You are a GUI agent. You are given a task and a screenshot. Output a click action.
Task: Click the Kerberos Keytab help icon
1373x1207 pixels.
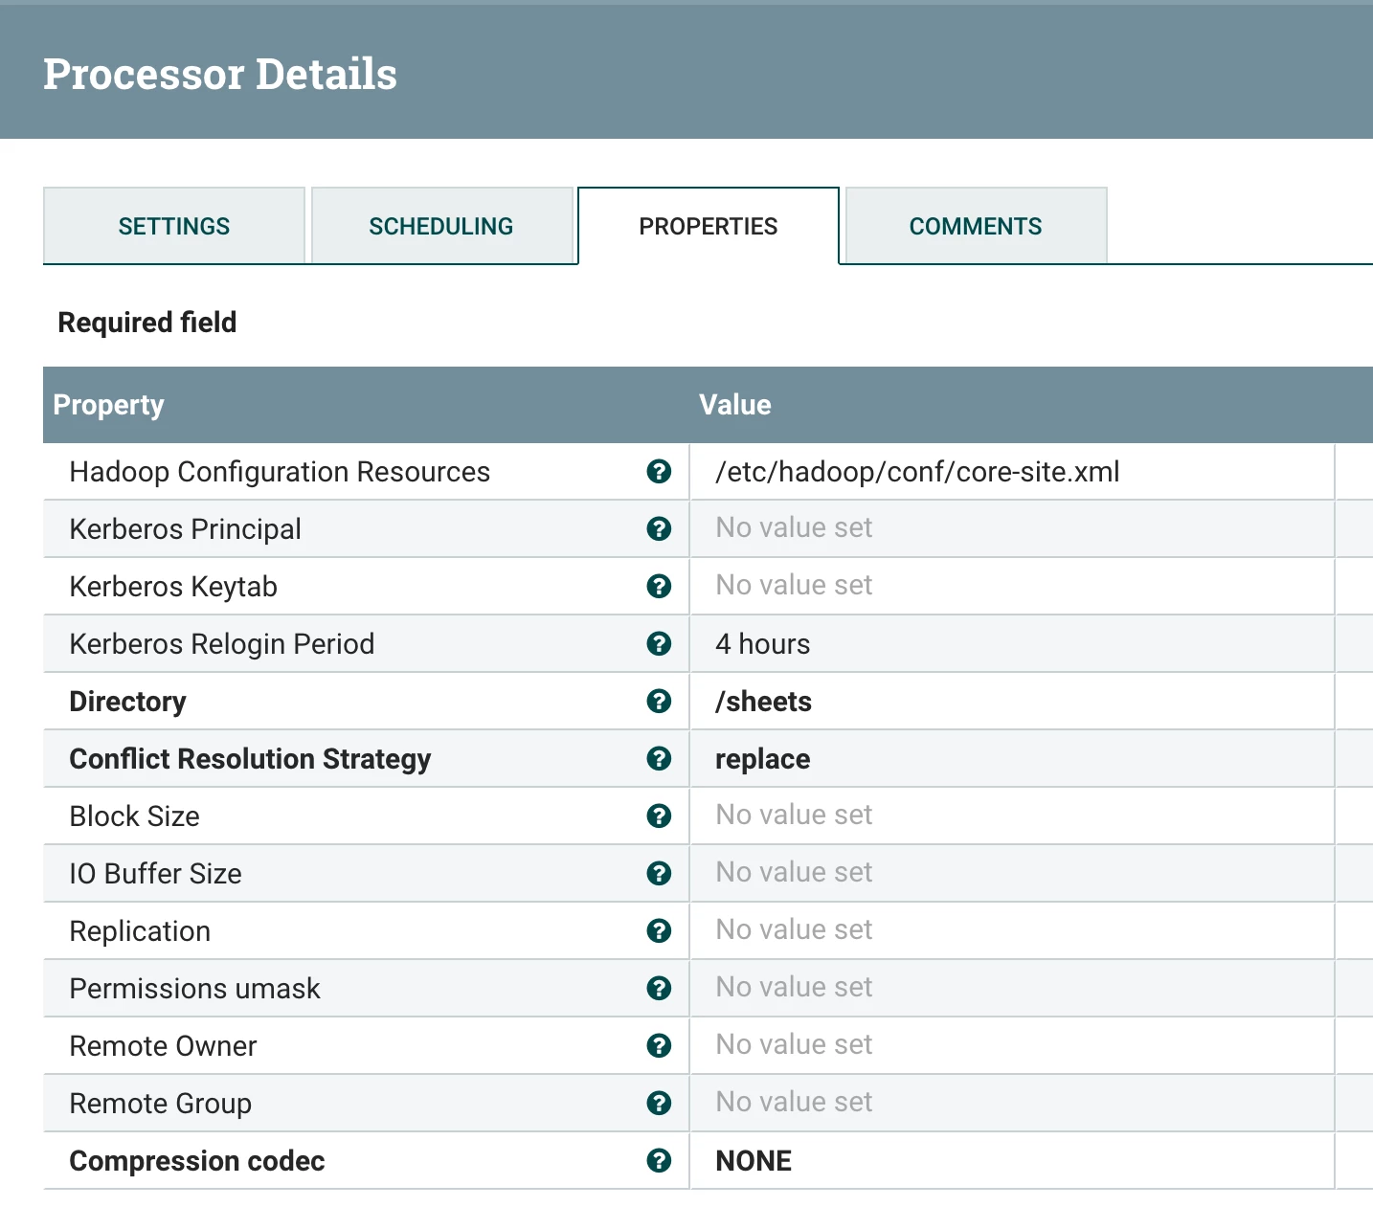tap(659, 586)
